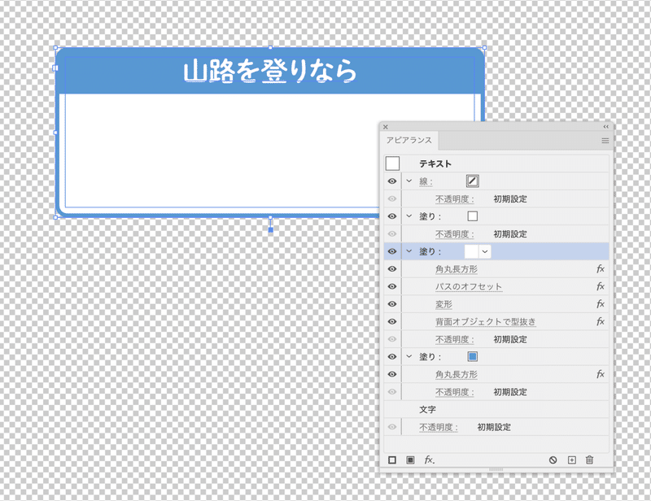Screen dimensions: 651x501
Task: Hide the 背面オブジェクトで型抜き effect
Action: coord(392,322)
